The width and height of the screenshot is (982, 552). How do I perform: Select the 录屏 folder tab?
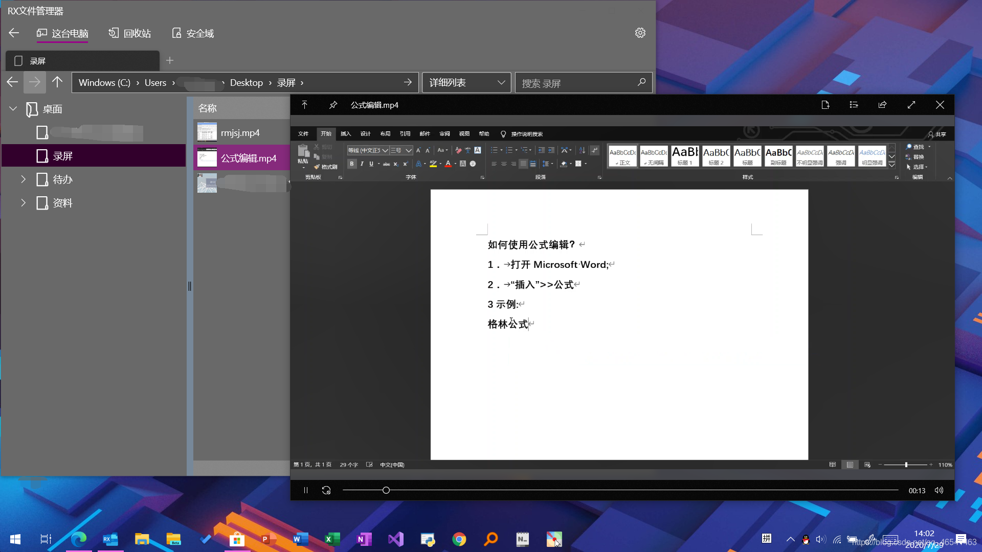click(x=82, y=61)
